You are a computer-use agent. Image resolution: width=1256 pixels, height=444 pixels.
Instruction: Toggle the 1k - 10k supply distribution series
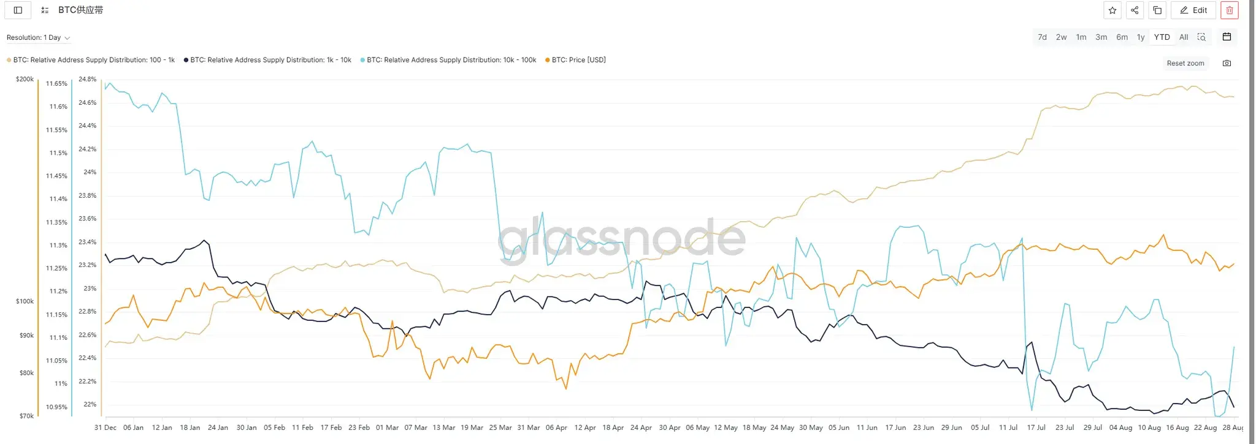point(270,60)
